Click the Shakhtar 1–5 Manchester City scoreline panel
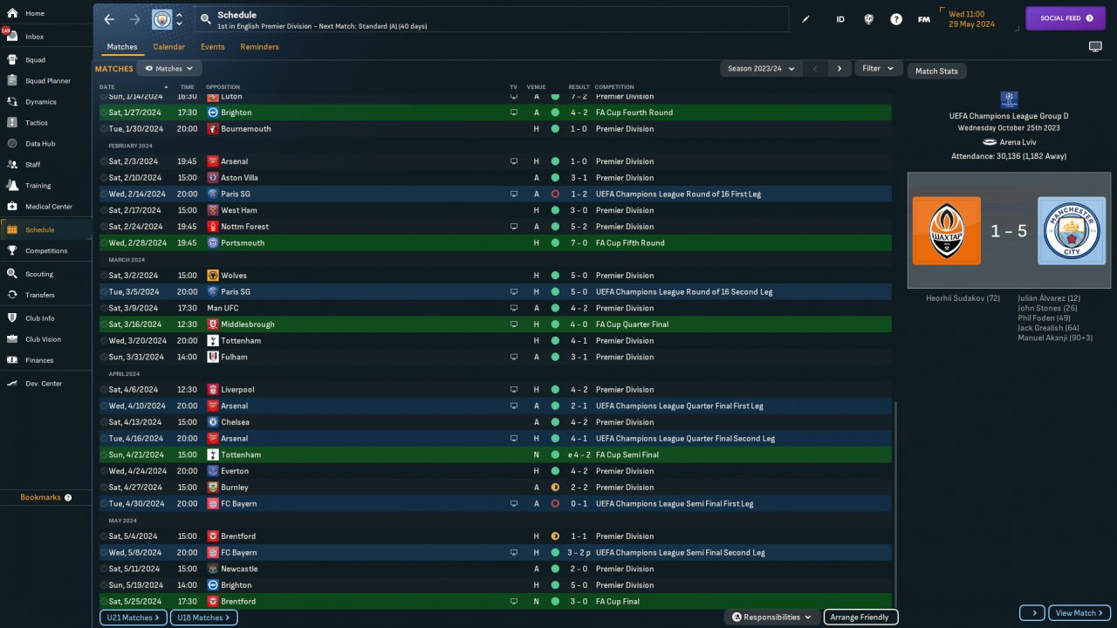 [x=1009, y=230]
